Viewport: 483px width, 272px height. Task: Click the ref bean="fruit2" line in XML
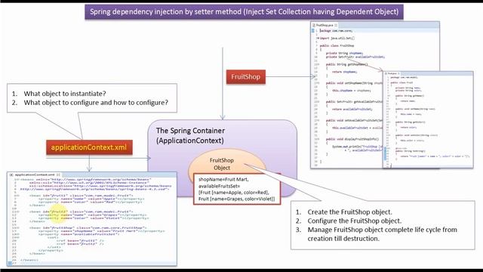point(80,244)
